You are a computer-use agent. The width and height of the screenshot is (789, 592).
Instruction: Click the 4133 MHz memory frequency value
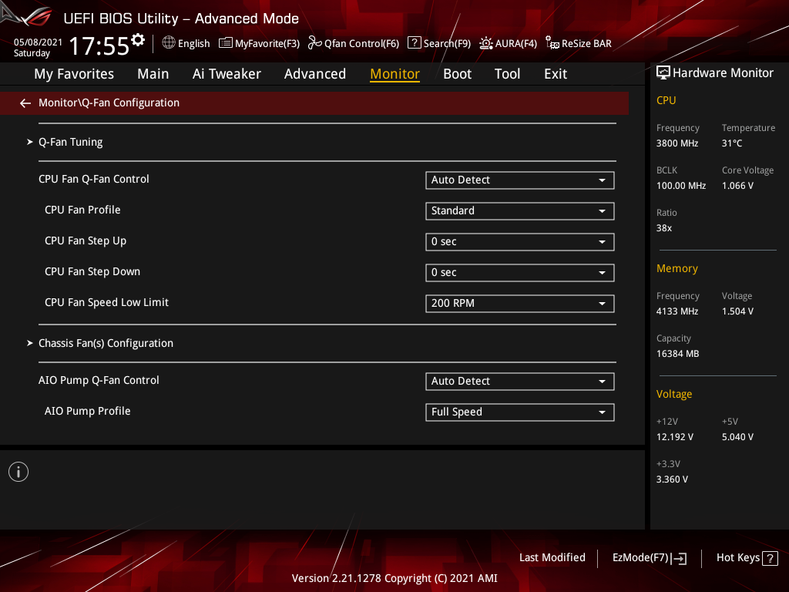coord(677,311)
